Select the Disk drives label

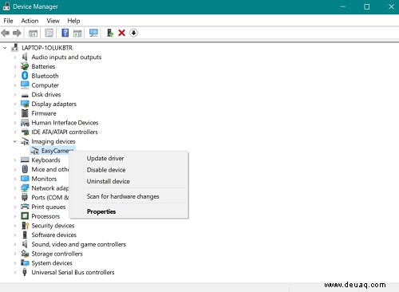46,95
